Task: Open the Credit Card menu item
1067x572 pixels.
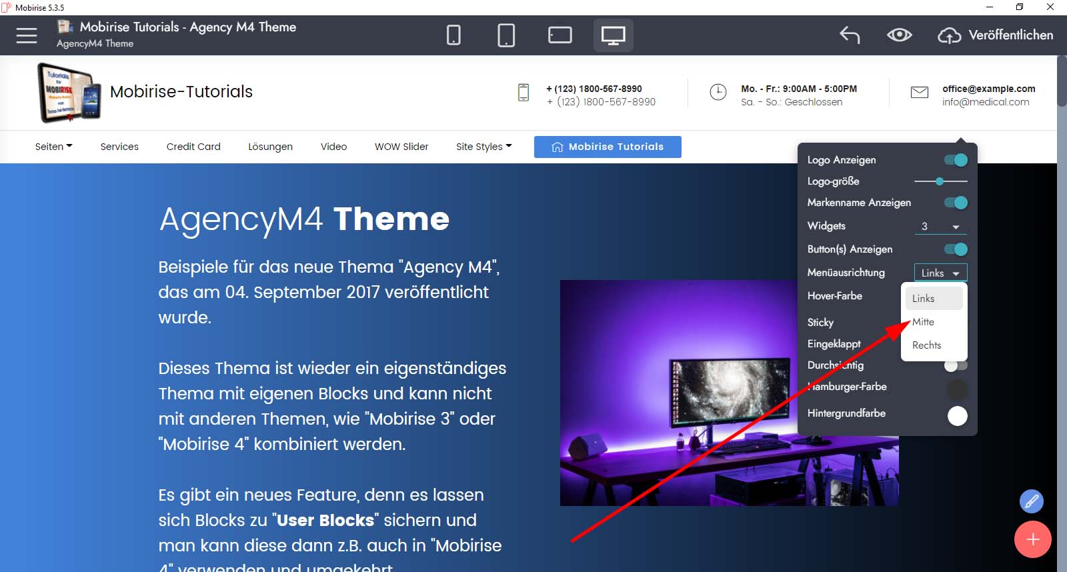Action: [193, 147]
